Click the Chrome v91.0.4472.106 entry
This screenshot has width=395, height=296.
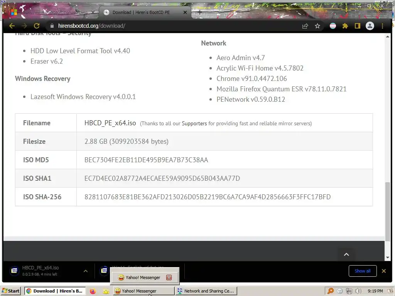coord(252,79)
